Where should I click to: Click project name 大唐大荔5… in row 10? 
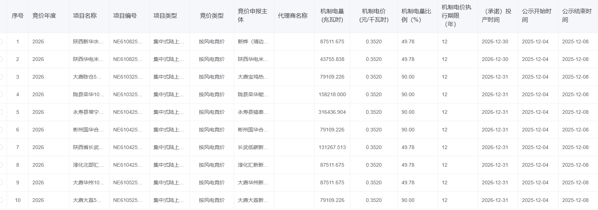tap(87, 200)
